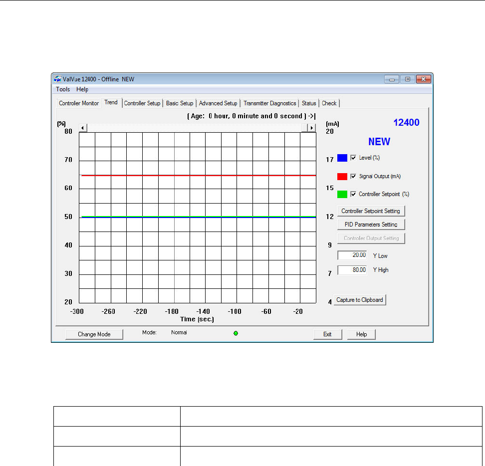Image resolution: width=485 pixels, height=466 pixels.
Task: Click the 'Normal' mode text
Action: 179,332
